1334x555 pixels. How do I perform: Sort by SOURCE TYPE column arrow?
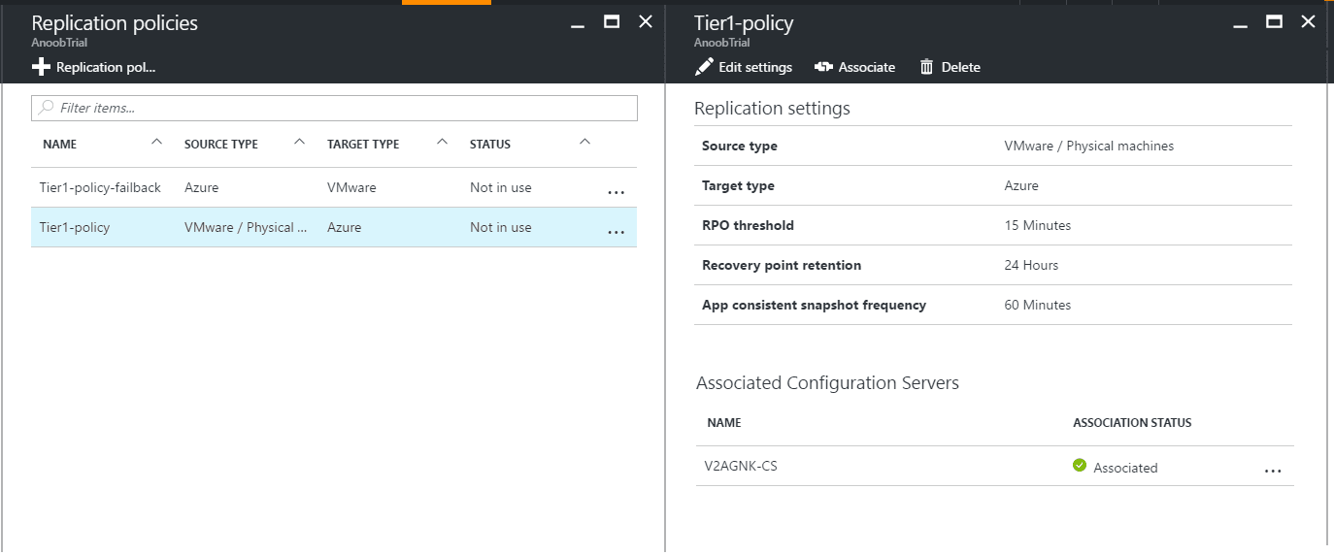(299, 143)
